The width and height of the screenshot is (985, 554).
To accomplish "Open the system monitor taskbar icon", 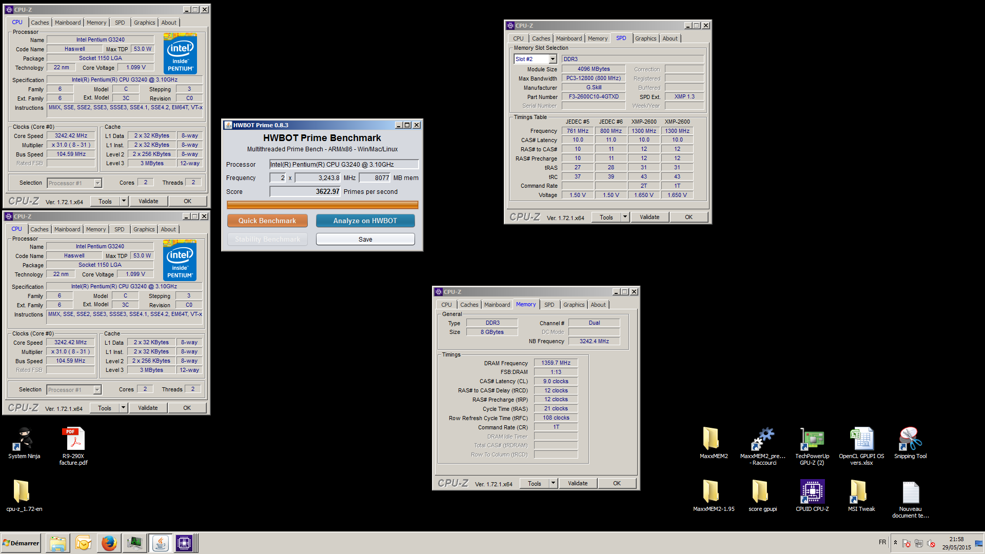I will click(x=134, y=543).
